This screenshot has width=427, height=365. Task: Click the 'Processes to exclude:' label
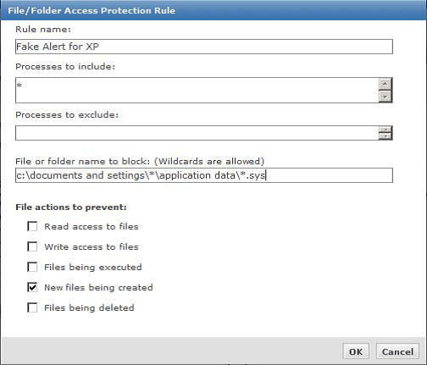pyautogui.click(x=67, y=115)
